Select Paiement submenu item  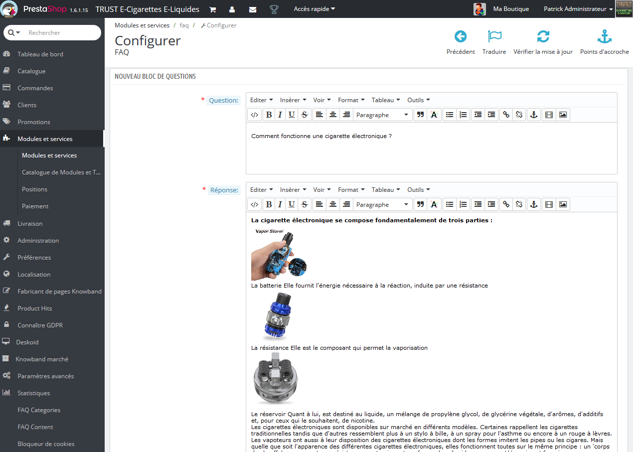coord(35,206)
